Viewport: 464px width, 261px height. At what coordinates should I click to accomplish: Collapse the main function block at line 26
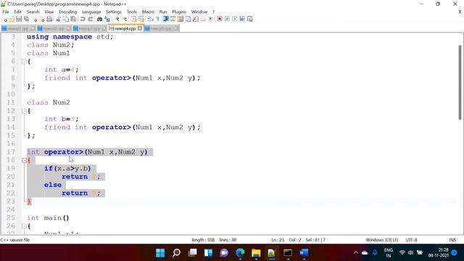(24, 226)
